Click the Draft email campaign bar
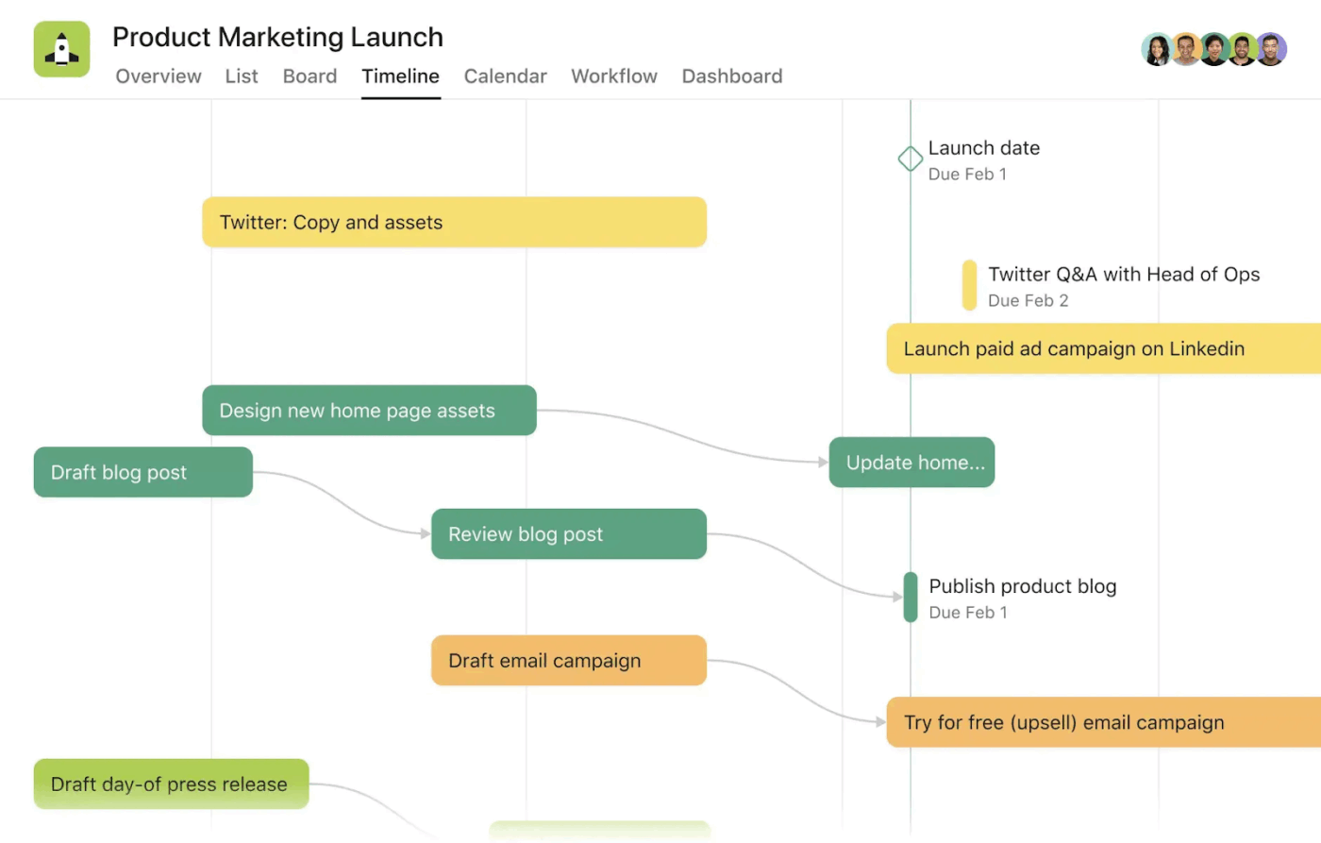 pyautogui.click(x=568, y=660)
